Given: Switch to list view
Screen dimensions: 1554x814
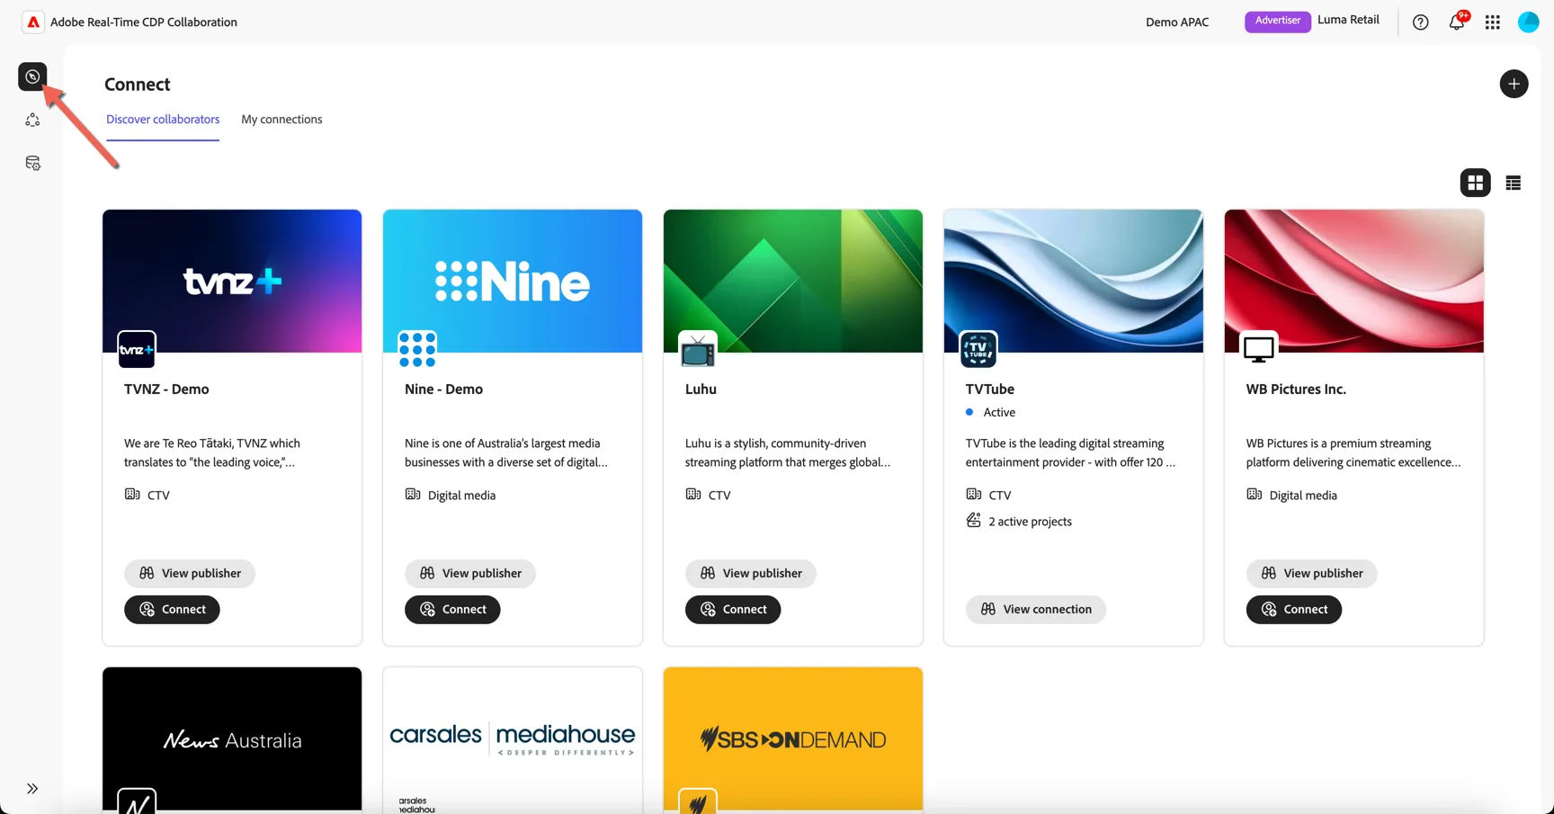Looking at the screenshot, I should coord(1514,183).
